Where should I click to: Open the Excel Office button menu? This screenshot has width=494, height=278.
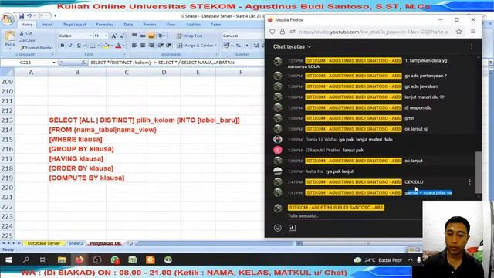coord(8,19)
